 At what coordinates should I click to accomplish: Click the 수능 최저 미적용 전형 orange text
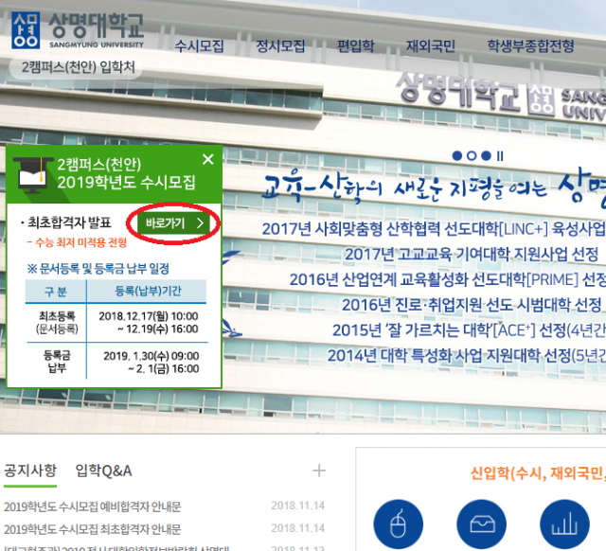click(77, 242)
